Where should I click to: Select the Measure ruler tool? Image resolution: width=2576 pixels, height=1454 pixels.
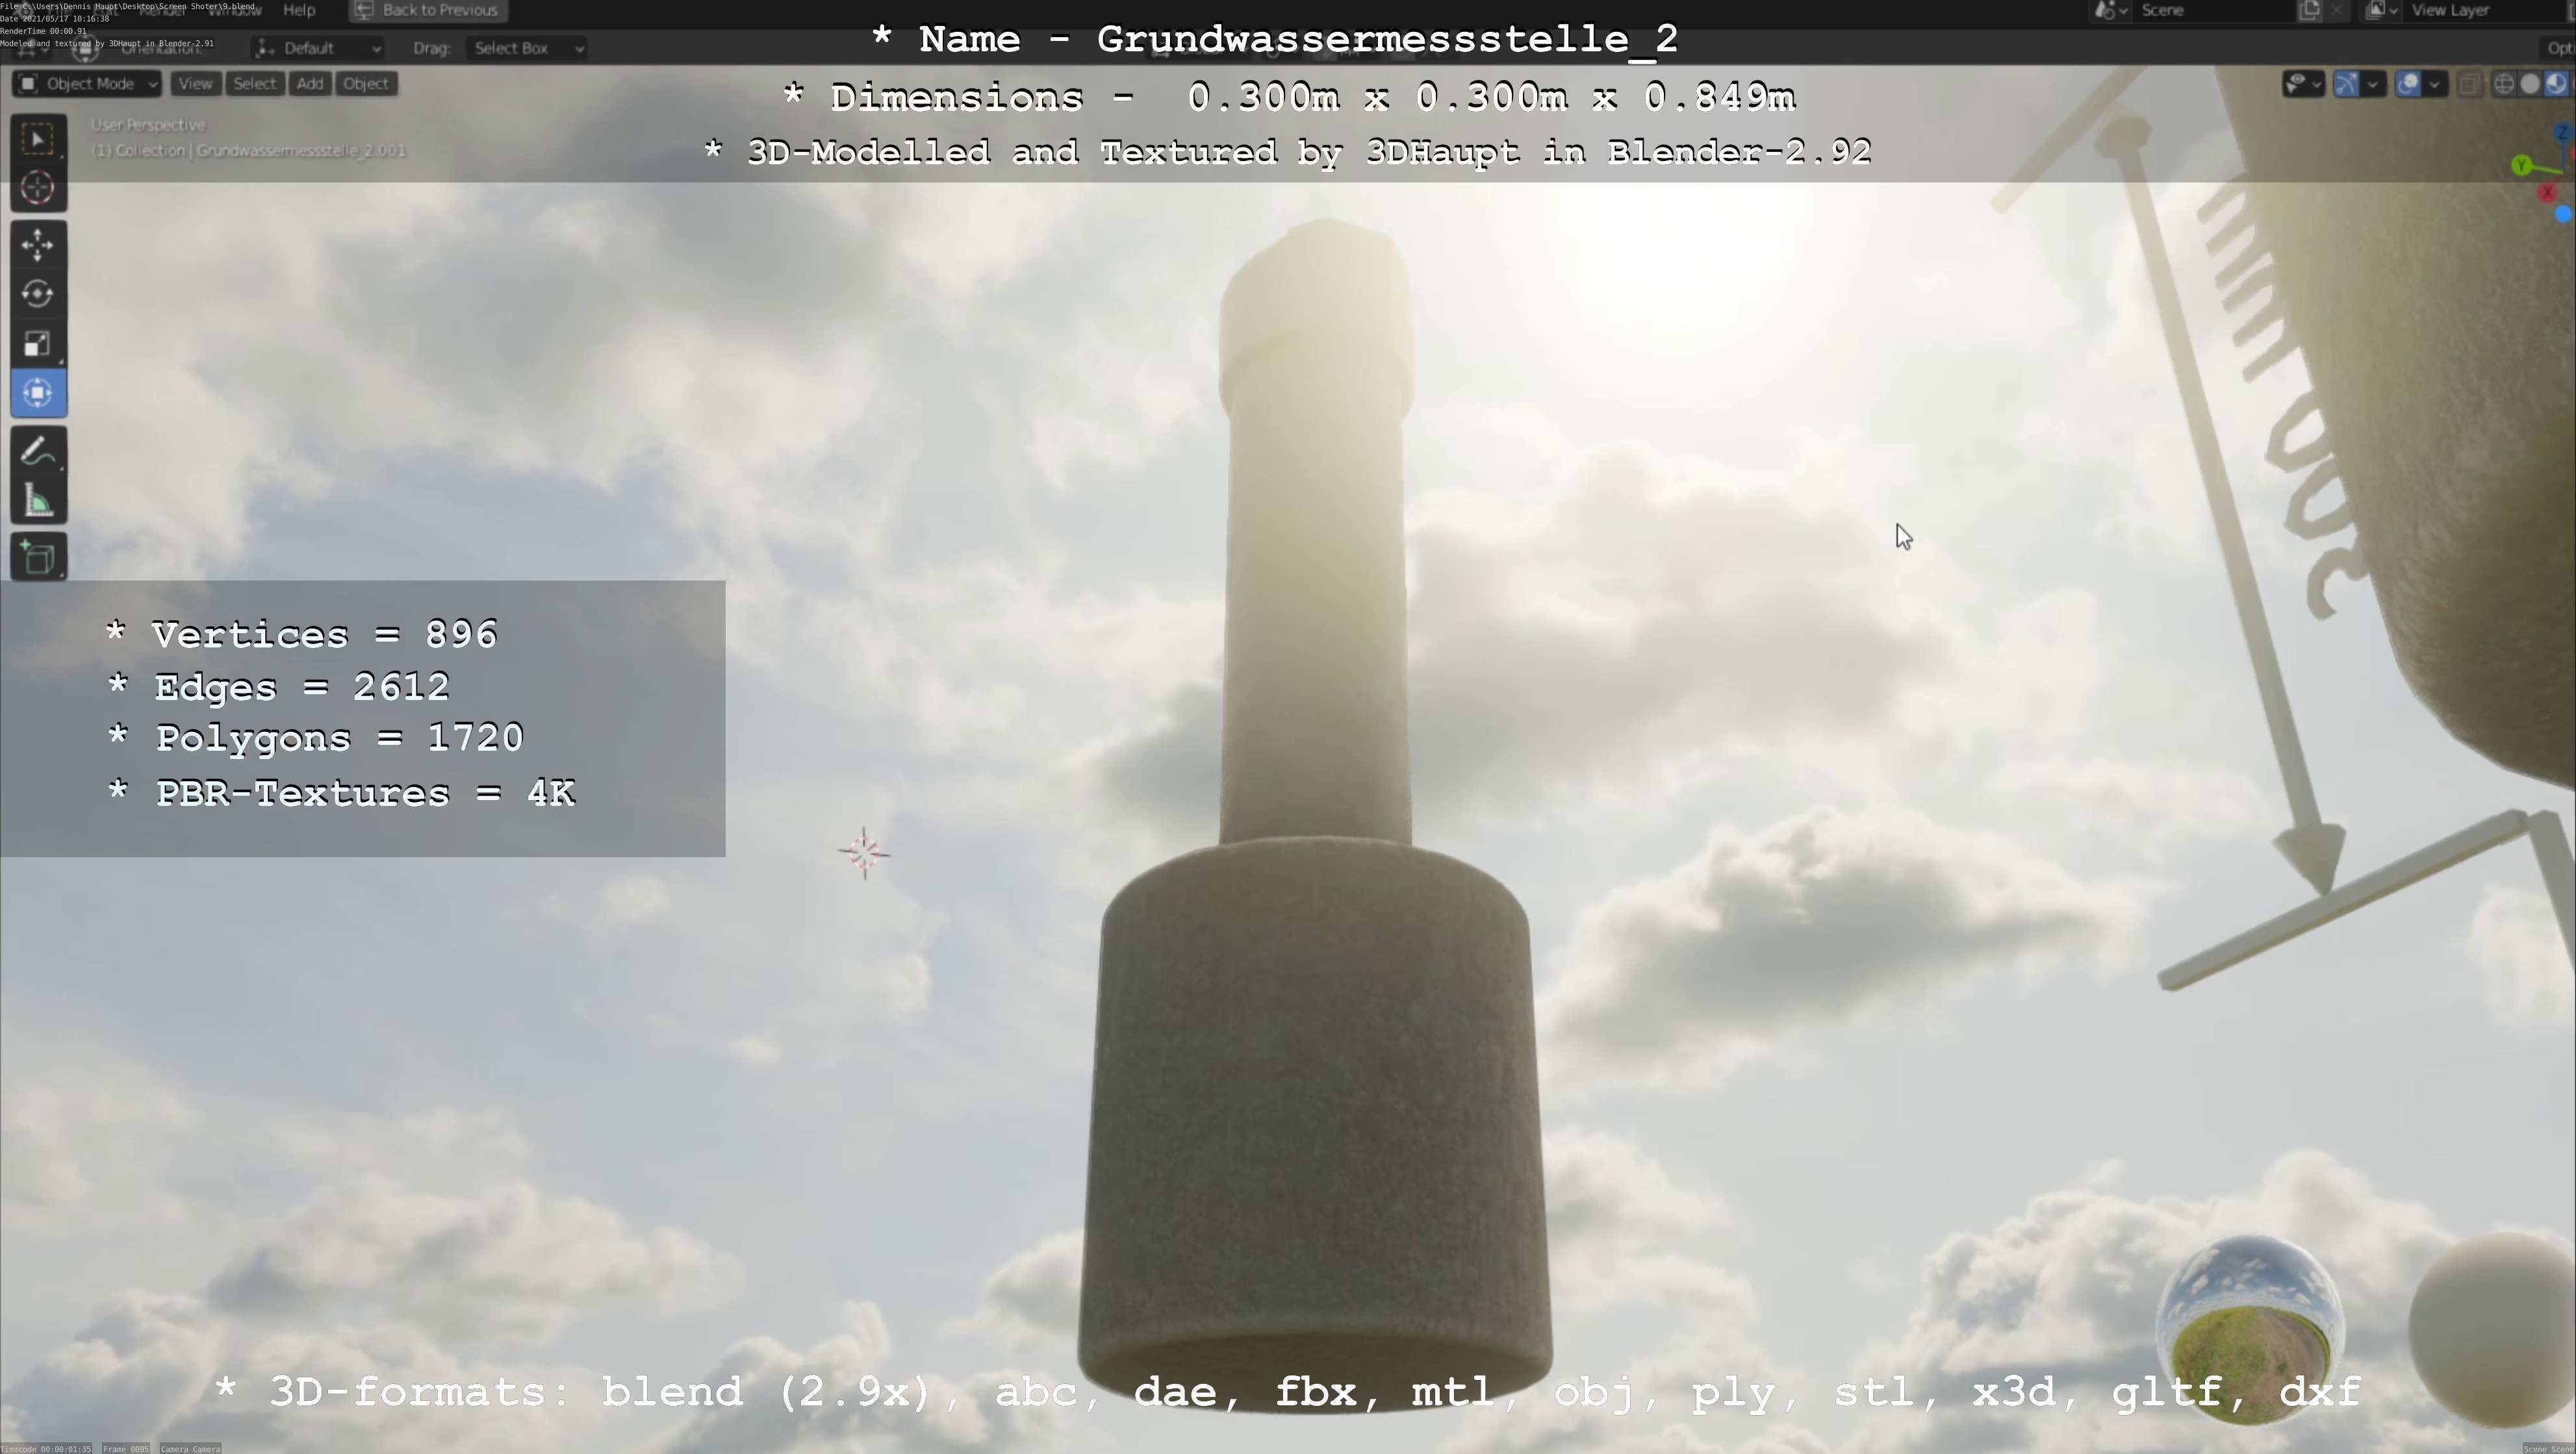(x=38, y=501)
